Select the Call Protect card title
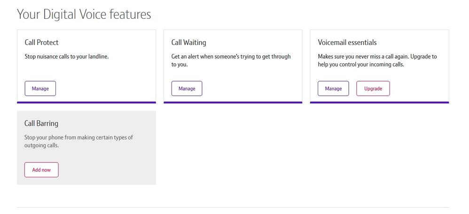 [x=41, y=43]
